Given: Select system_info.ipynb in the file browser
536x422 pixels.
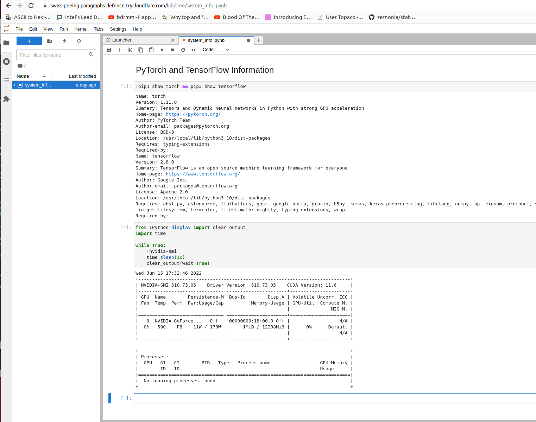Looking at the screenshot, I should (x=38, y=85).
